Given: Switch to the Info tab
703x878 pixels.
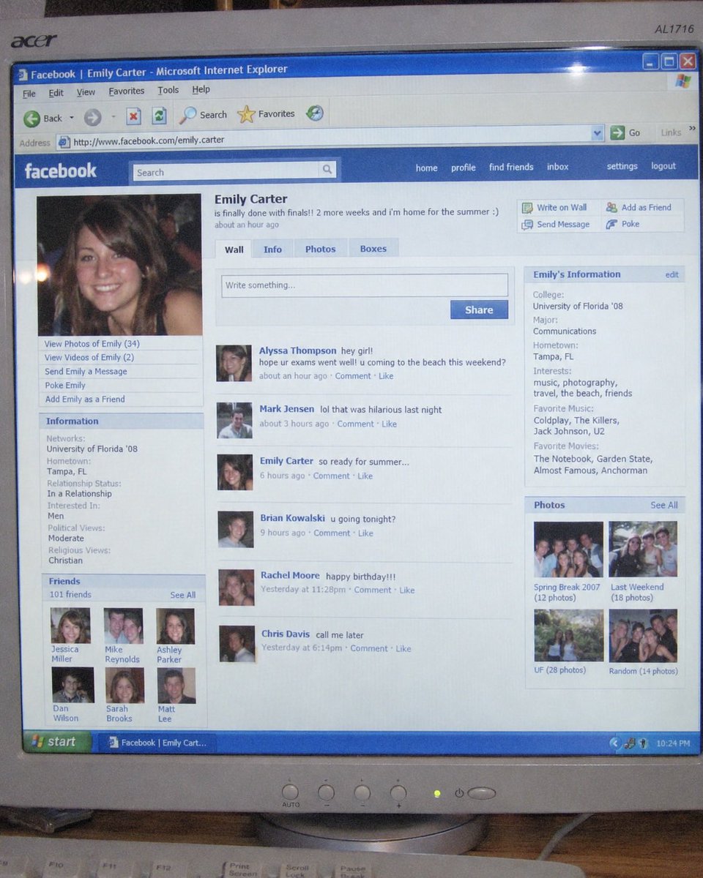Looking at the screenshot, I should 273,249.
